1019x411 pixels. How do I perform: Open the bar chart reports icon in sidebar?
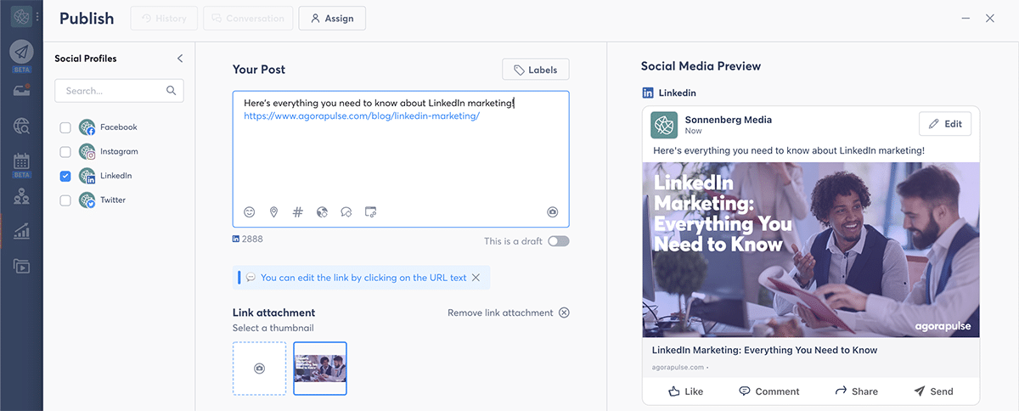pos(21,231)
